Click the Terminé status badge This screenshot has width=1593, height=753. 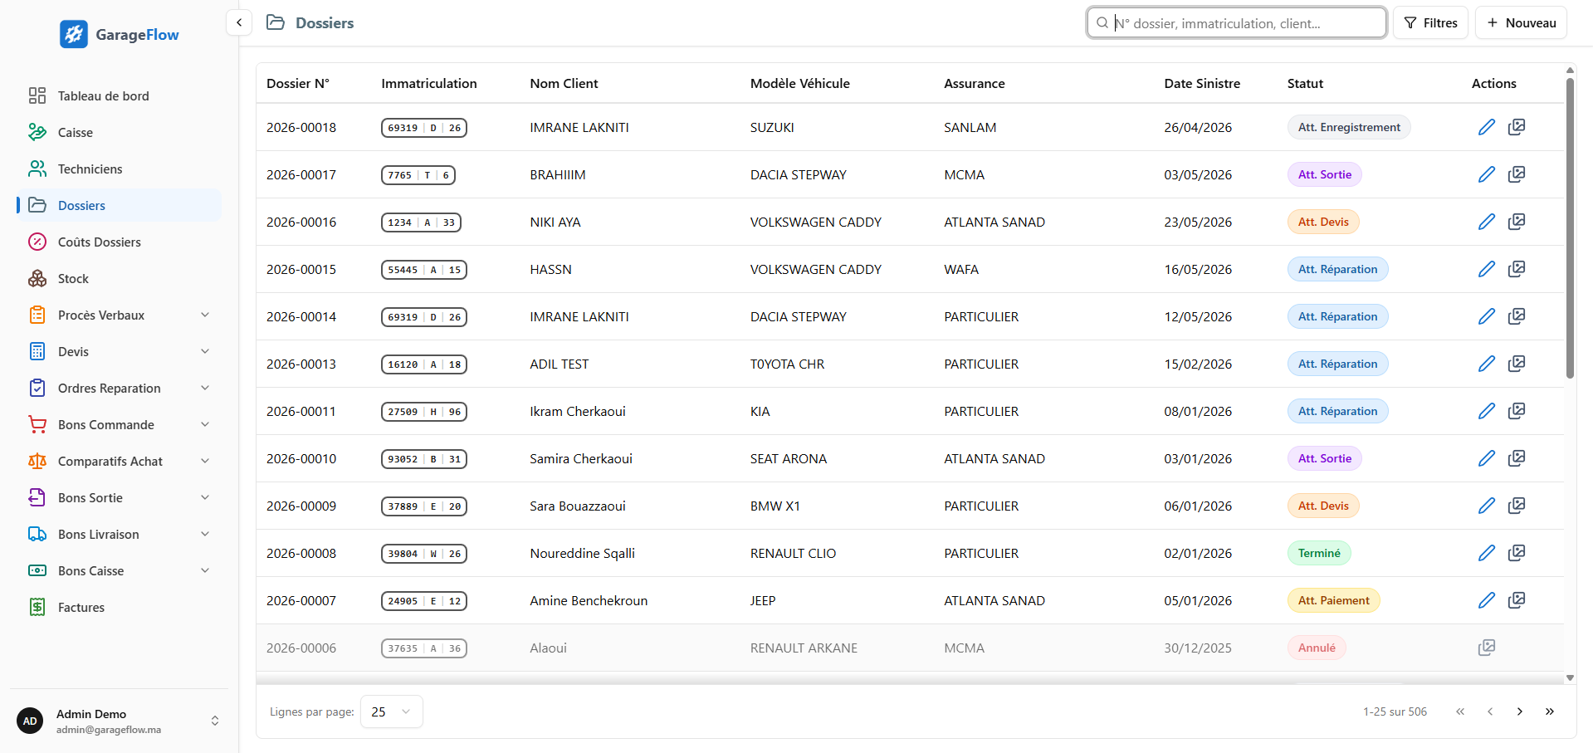click(1319, 553)
